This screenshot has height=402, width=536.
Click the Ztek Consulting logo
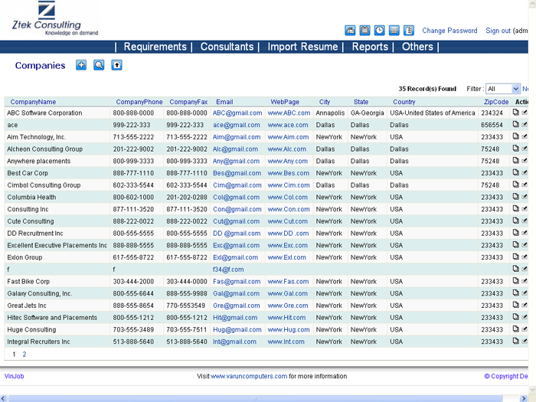click(x=54, y=18)
